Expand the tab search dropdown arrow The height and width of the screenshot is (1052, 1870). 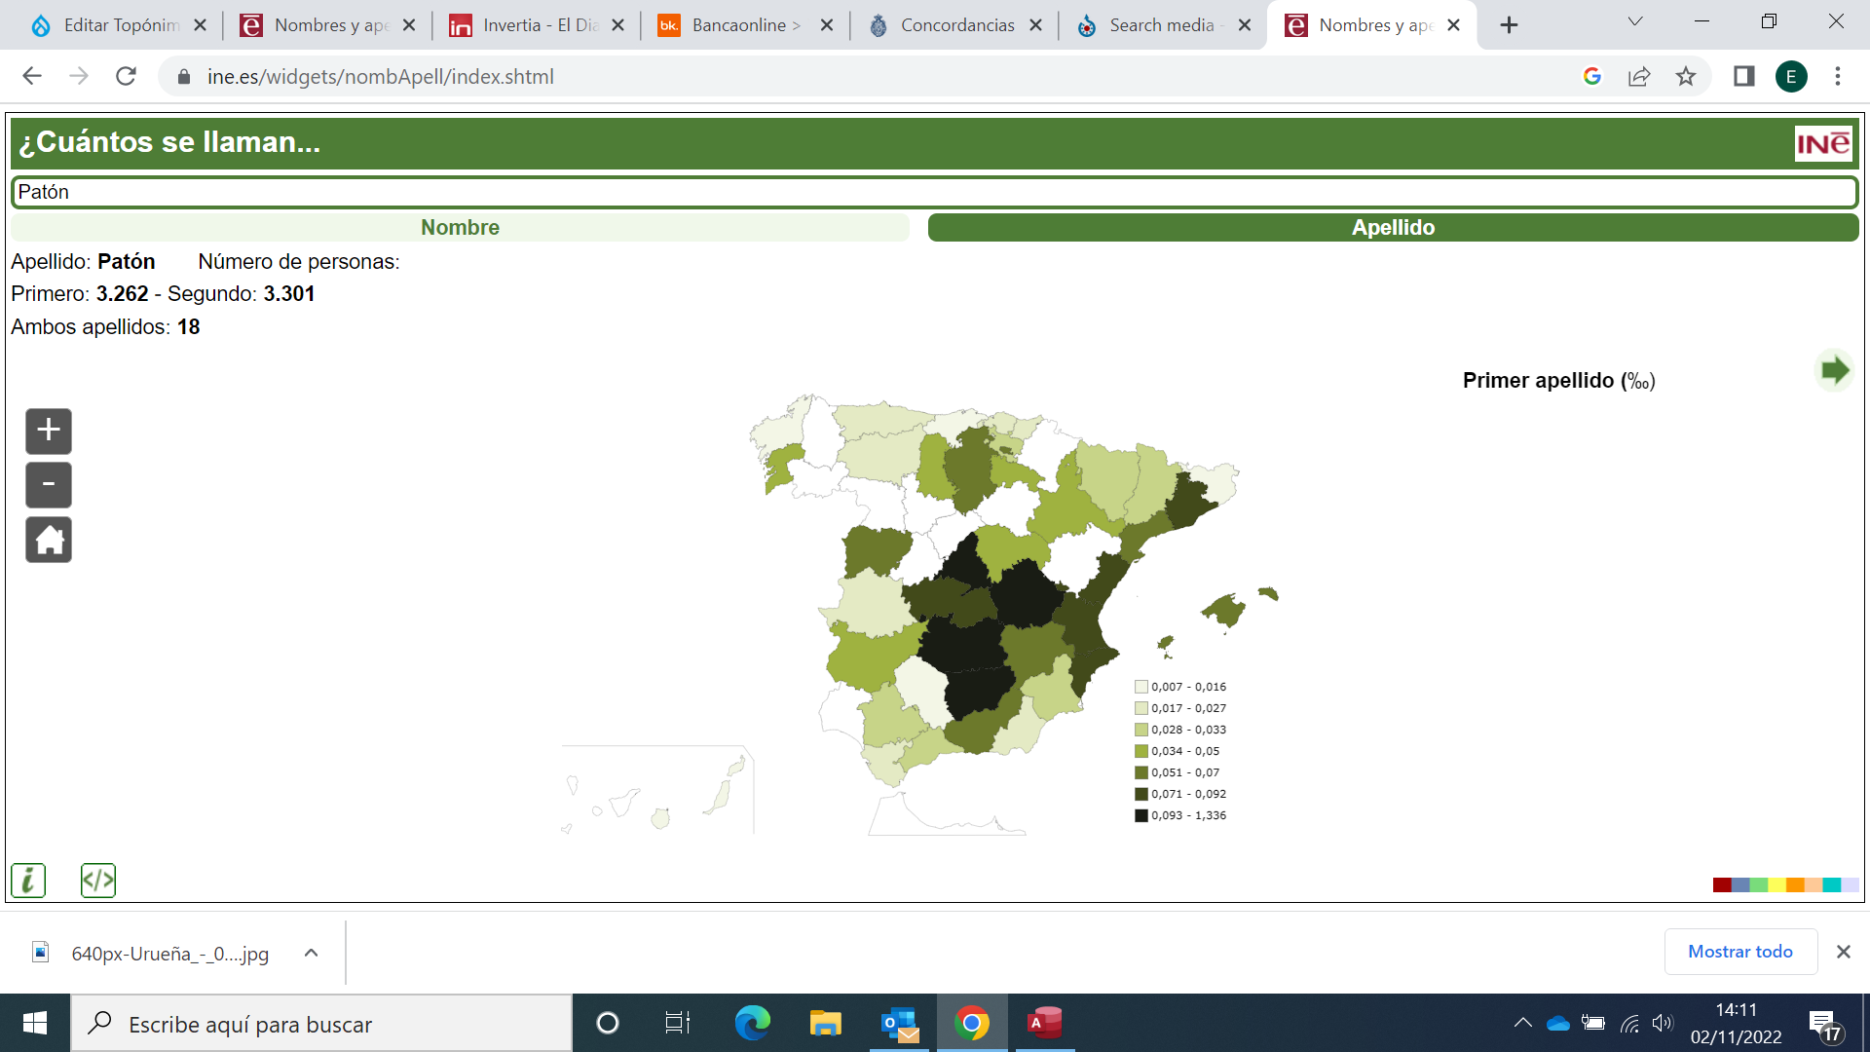point(1635,22)
